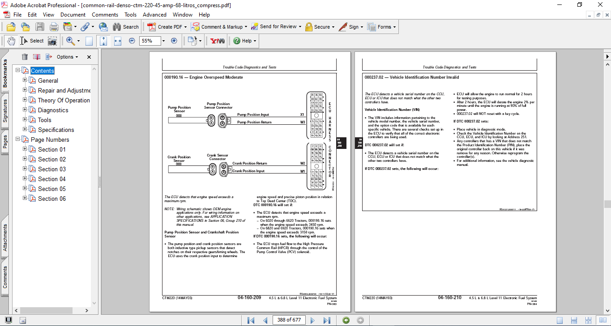
Task: Click the Save floppy disk icon
Action: 40,27
